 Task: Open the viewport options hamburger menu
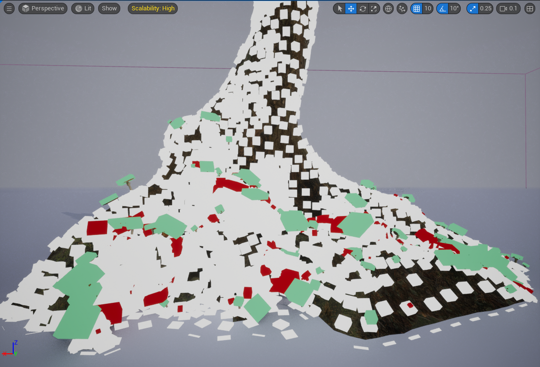pos(9,8)
